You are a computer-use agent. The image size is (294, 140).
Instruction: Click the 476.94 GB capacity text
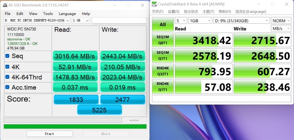coord(16,48)
